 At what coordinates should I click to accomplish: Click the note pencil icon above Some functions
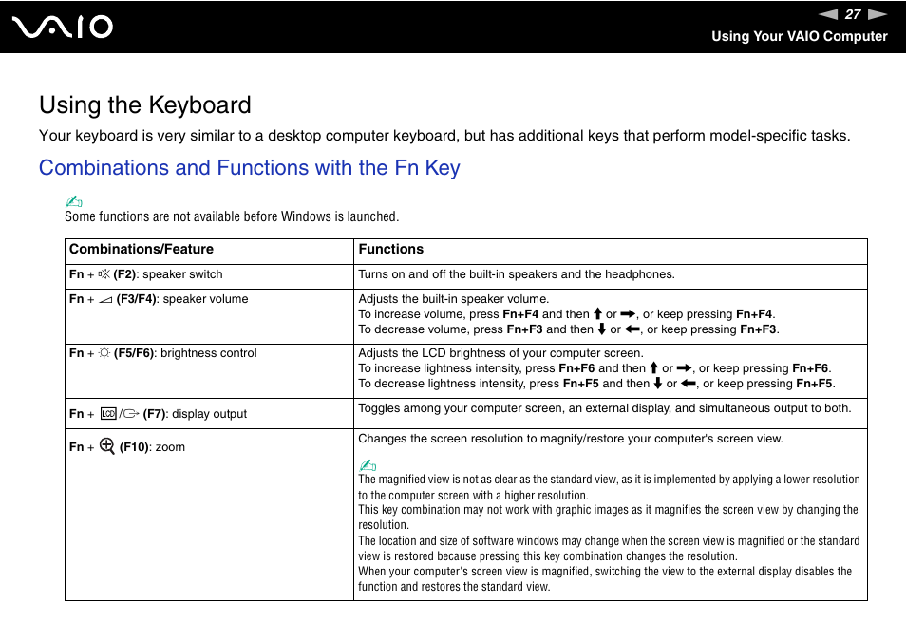click(73, 201)
